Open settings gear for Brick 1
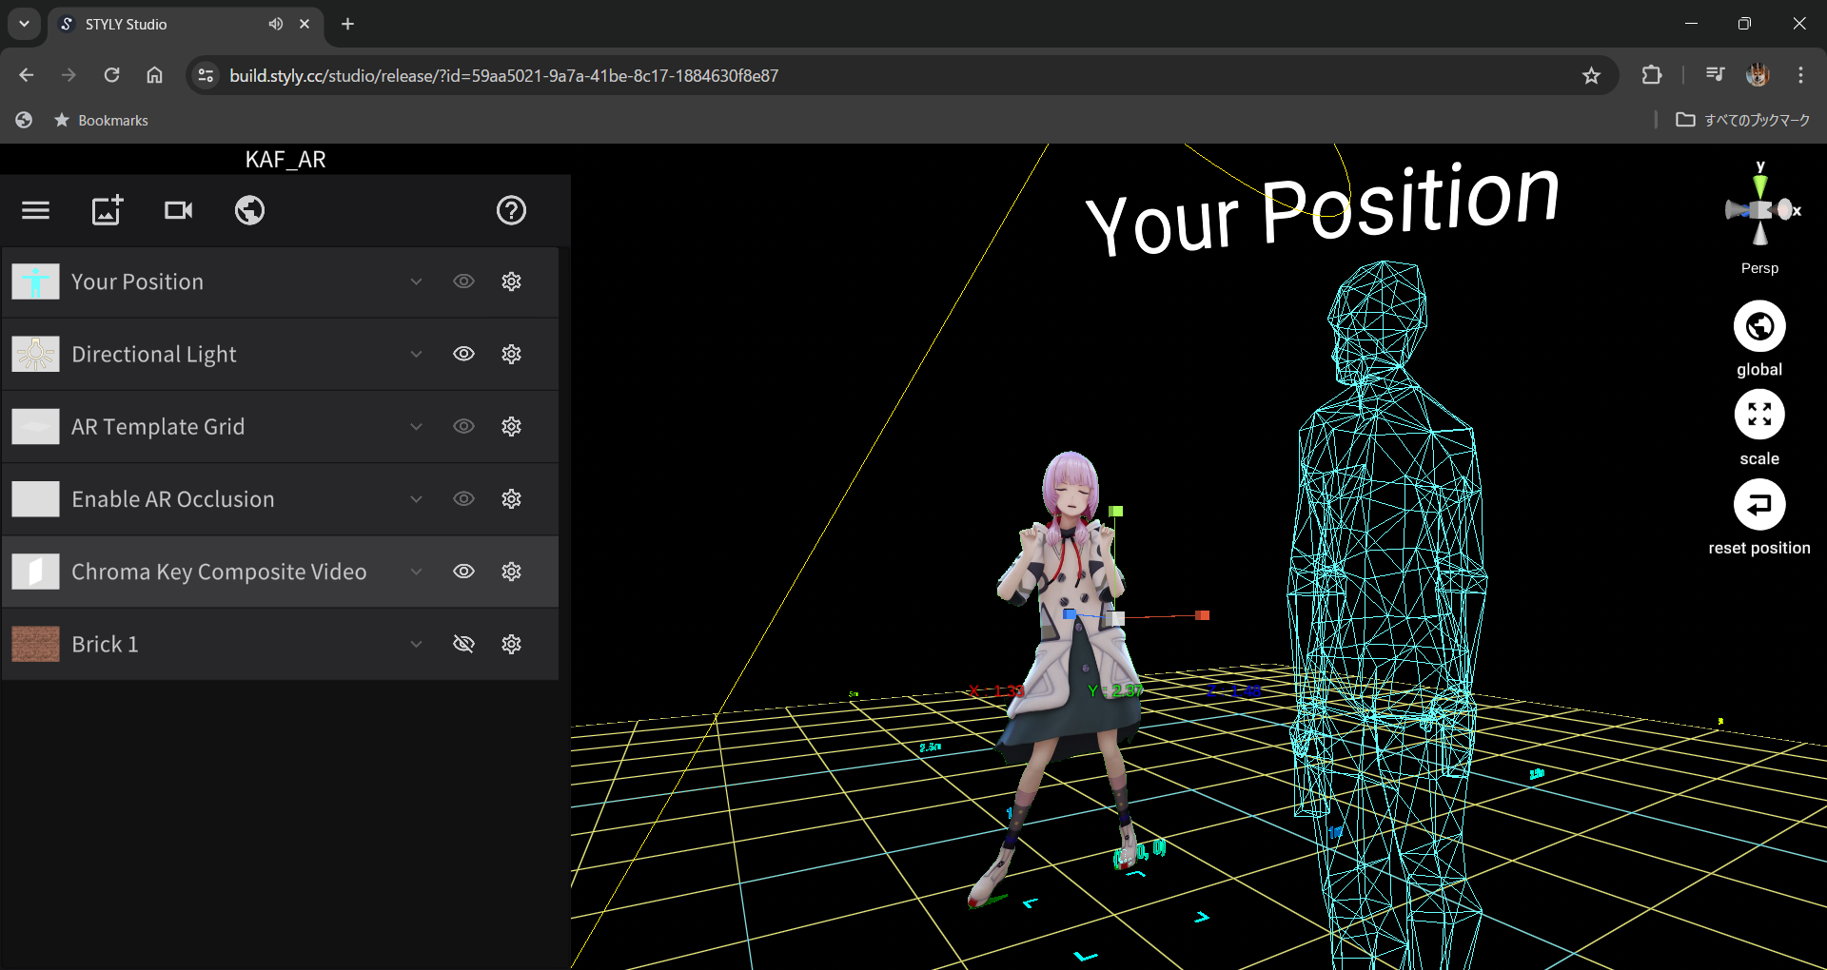The height and width of the screenshot is (970, 1827). click(x=511, y=644)
